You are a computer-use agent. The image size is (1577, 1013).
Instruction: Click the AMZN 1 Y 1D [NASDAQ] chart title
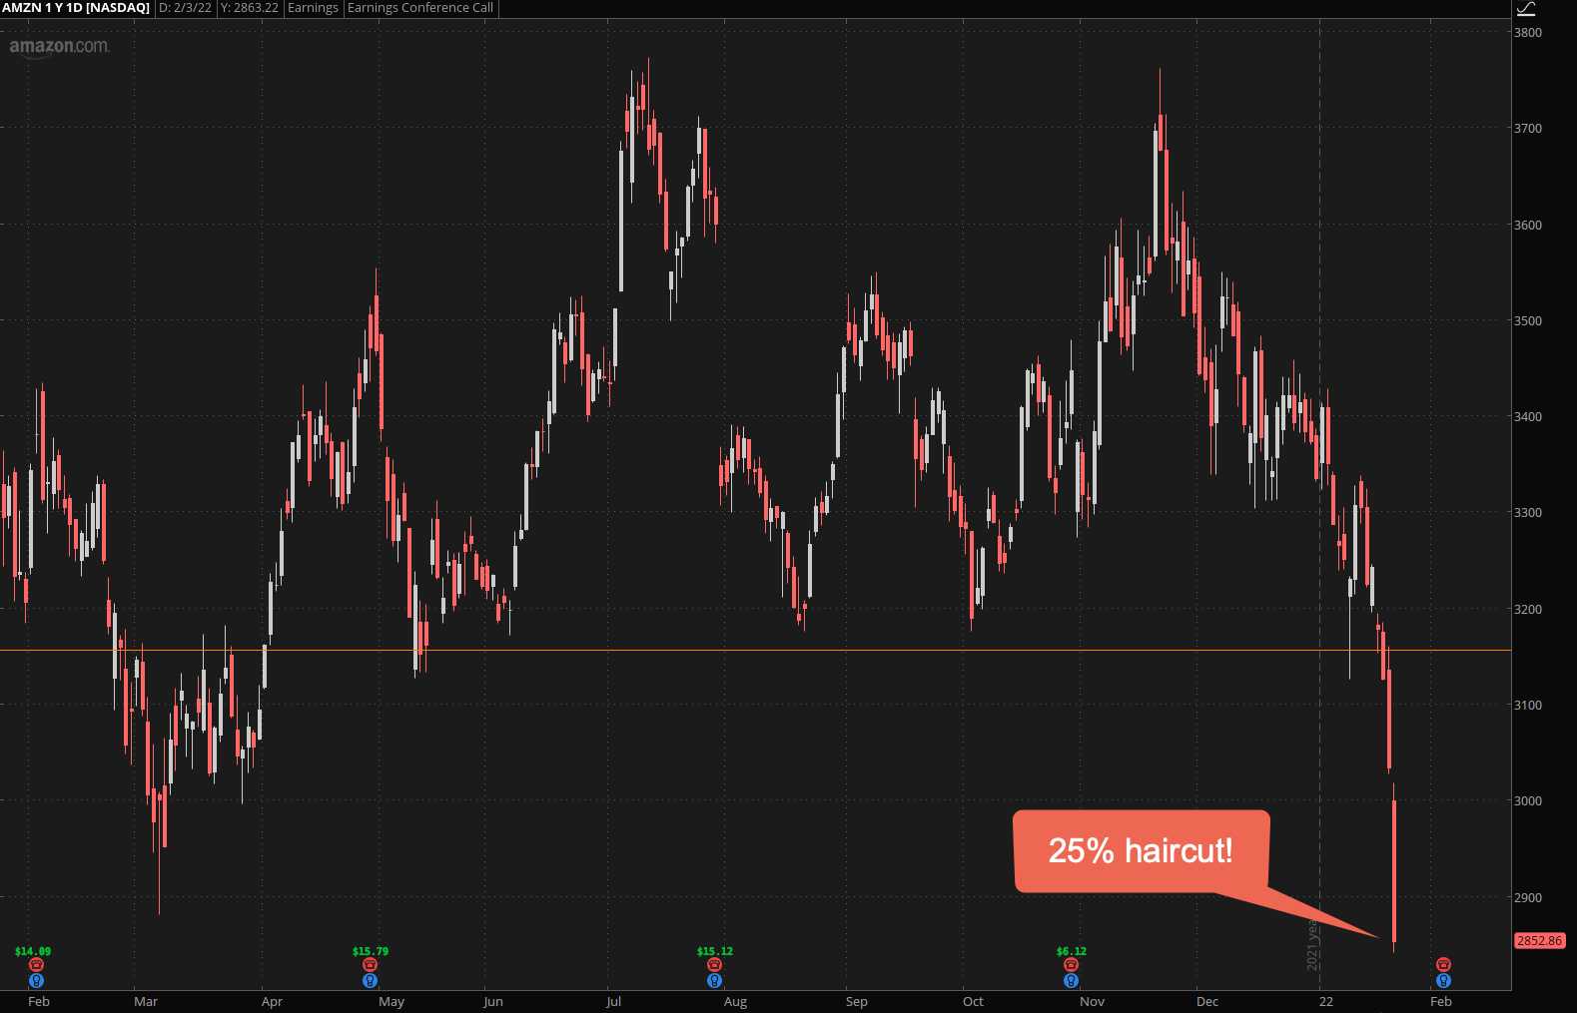76,8
